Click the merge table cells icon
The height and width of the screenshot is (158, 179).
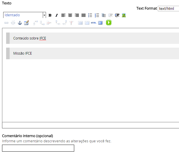[x=87, y=23]
